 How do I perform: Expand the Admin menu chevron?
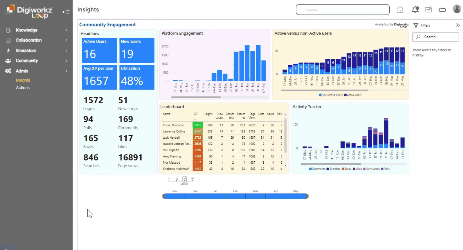click(66, 71)
